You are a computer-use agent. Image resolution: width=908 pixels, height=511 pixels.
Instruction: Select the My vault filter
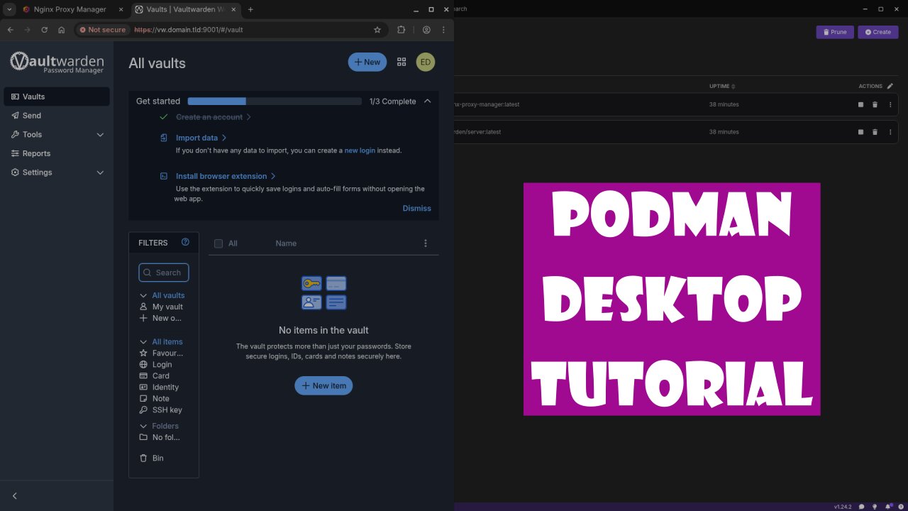point(167,307)
